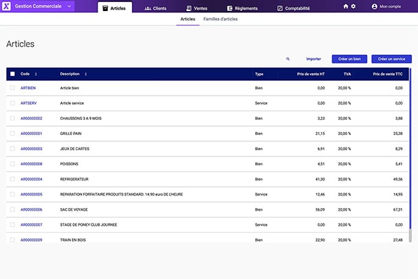Click the Type column header
This screenshot has height=279, width=418.
pos(259,74)
